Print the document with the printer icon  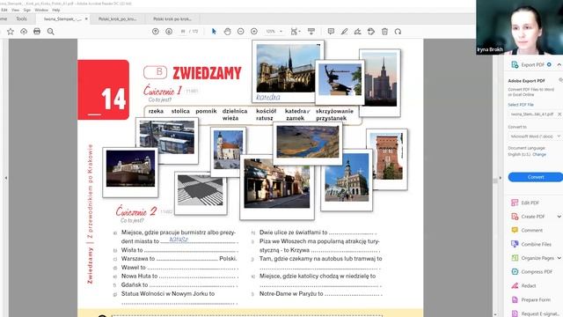pyautogui.click(x=37, y=32)
